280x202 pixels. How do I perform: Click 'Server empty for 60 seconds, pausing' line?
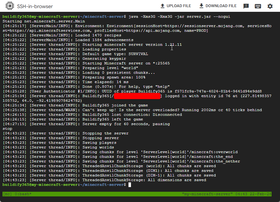coord(86,124)
